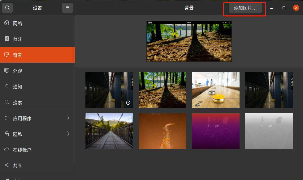Screen dimensions: 303x180
Task: Choose the shuffleboard table wallpaper thumbnail
Action: 216,90
